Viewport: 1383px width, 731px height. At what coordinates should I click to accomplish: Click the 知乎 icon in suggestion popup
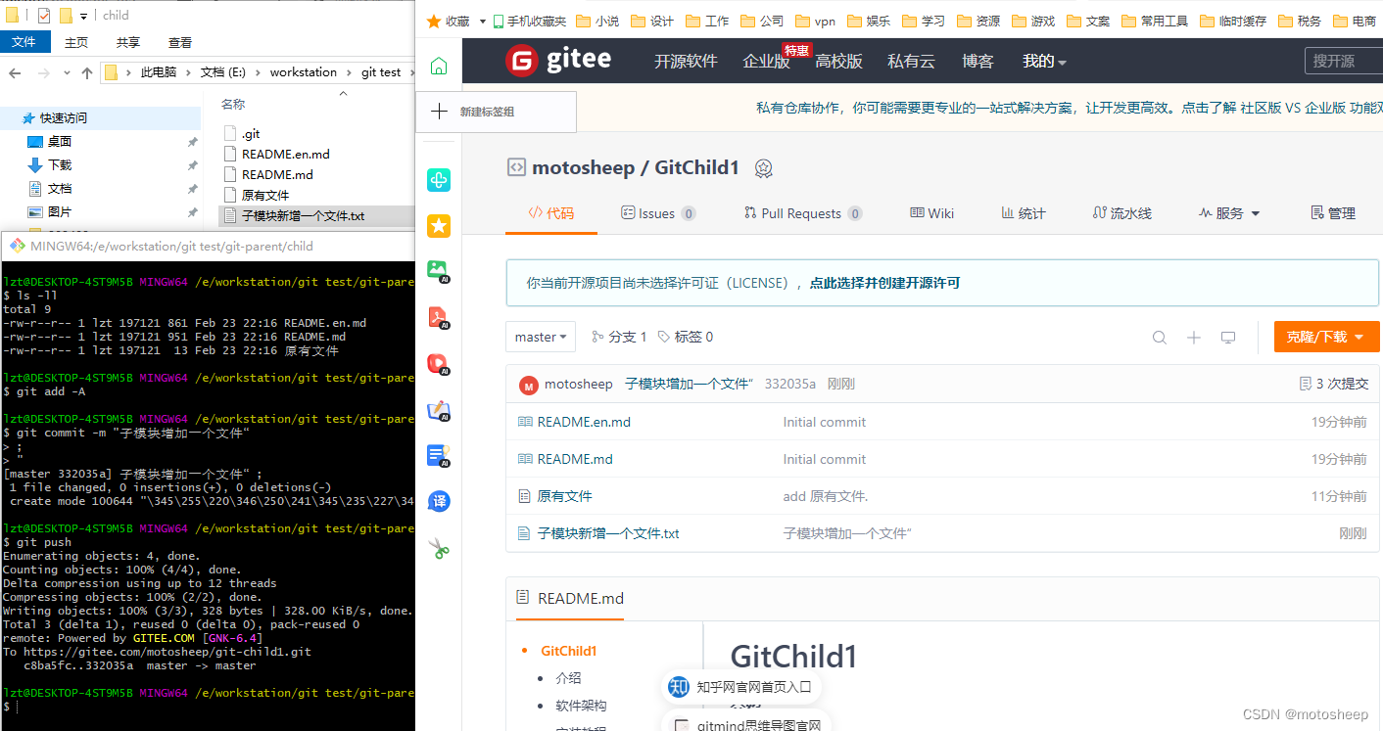coord(679,687)
